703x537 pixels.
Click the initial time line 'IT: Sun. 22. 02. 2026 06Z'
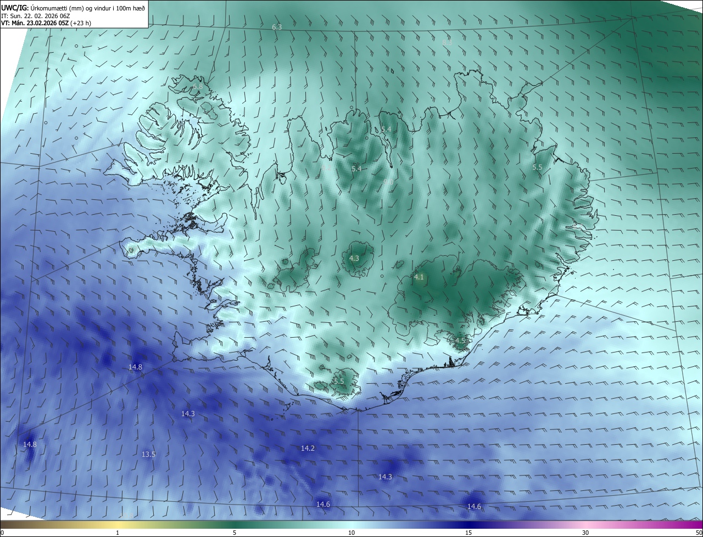pos(35,16)
